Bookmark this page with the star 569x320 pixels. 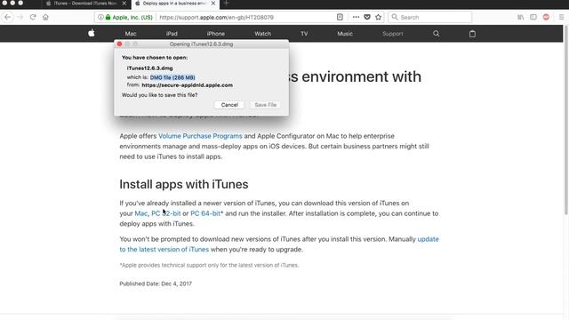click(378, 17)
